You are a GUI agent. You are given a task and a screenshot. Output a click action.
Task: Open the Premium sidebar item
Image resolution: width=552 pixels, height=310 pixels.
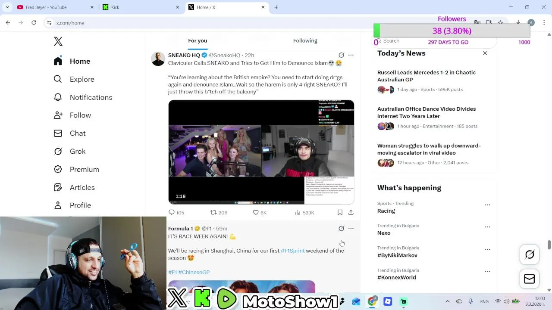[x=76, y=169]
